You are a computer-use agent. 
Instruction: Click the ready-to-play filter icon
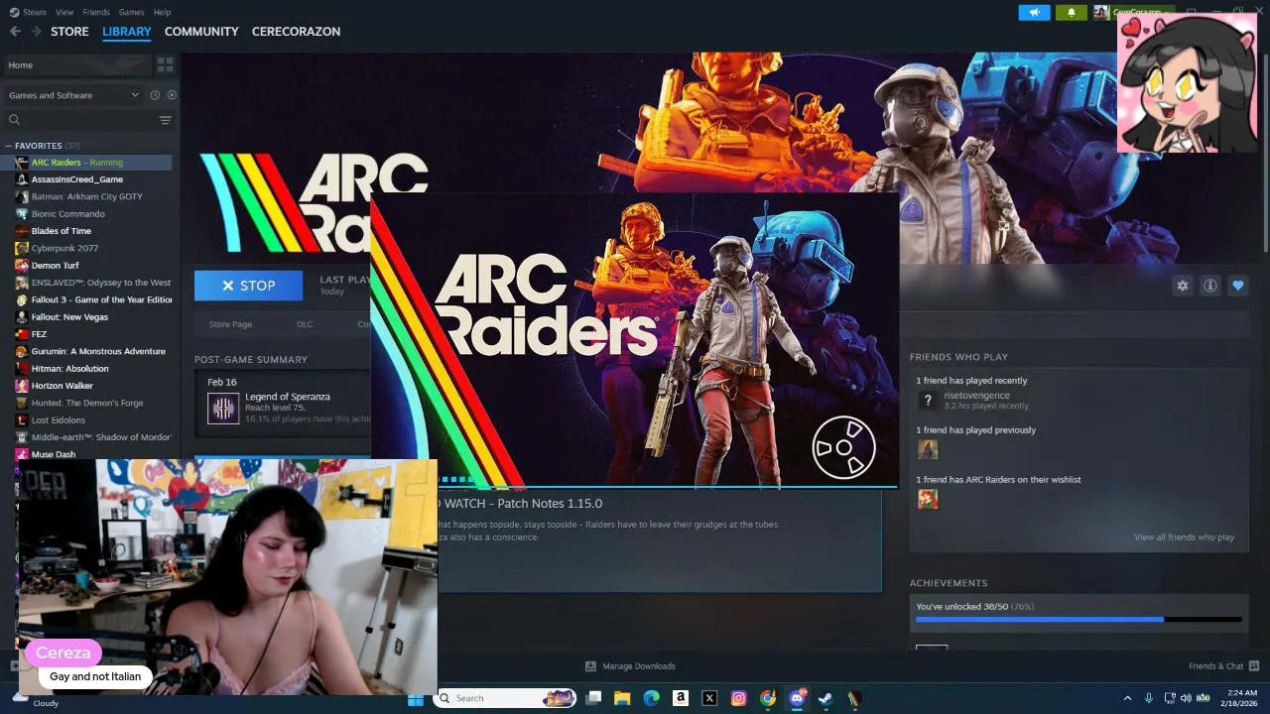pos(172,95)
